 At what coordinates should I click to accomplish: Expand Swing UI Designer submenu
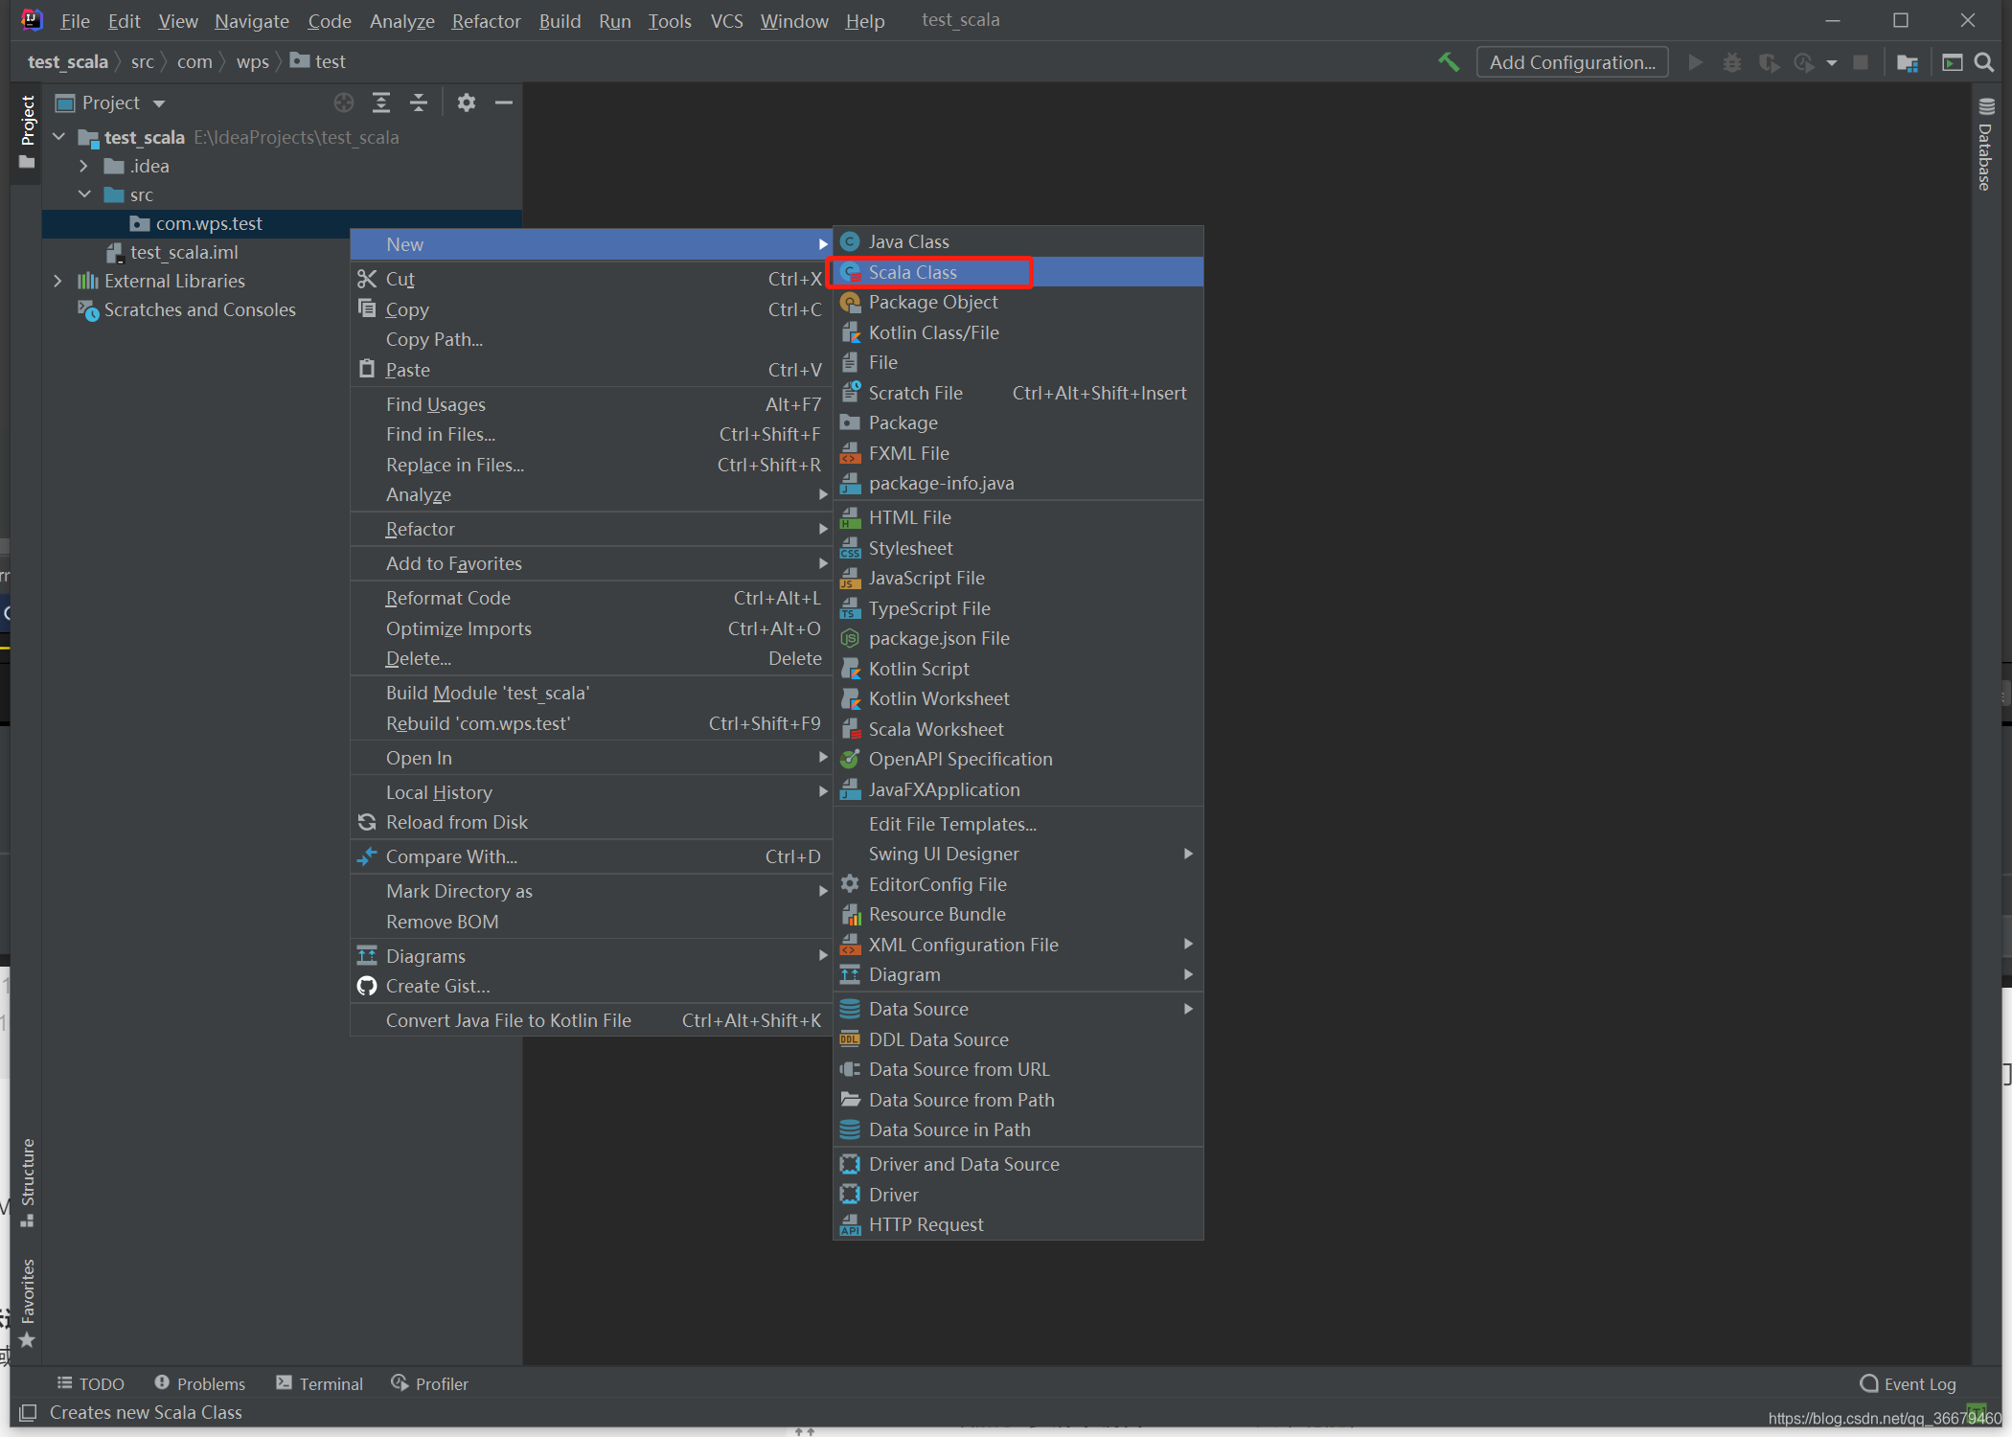[1018, 854]
